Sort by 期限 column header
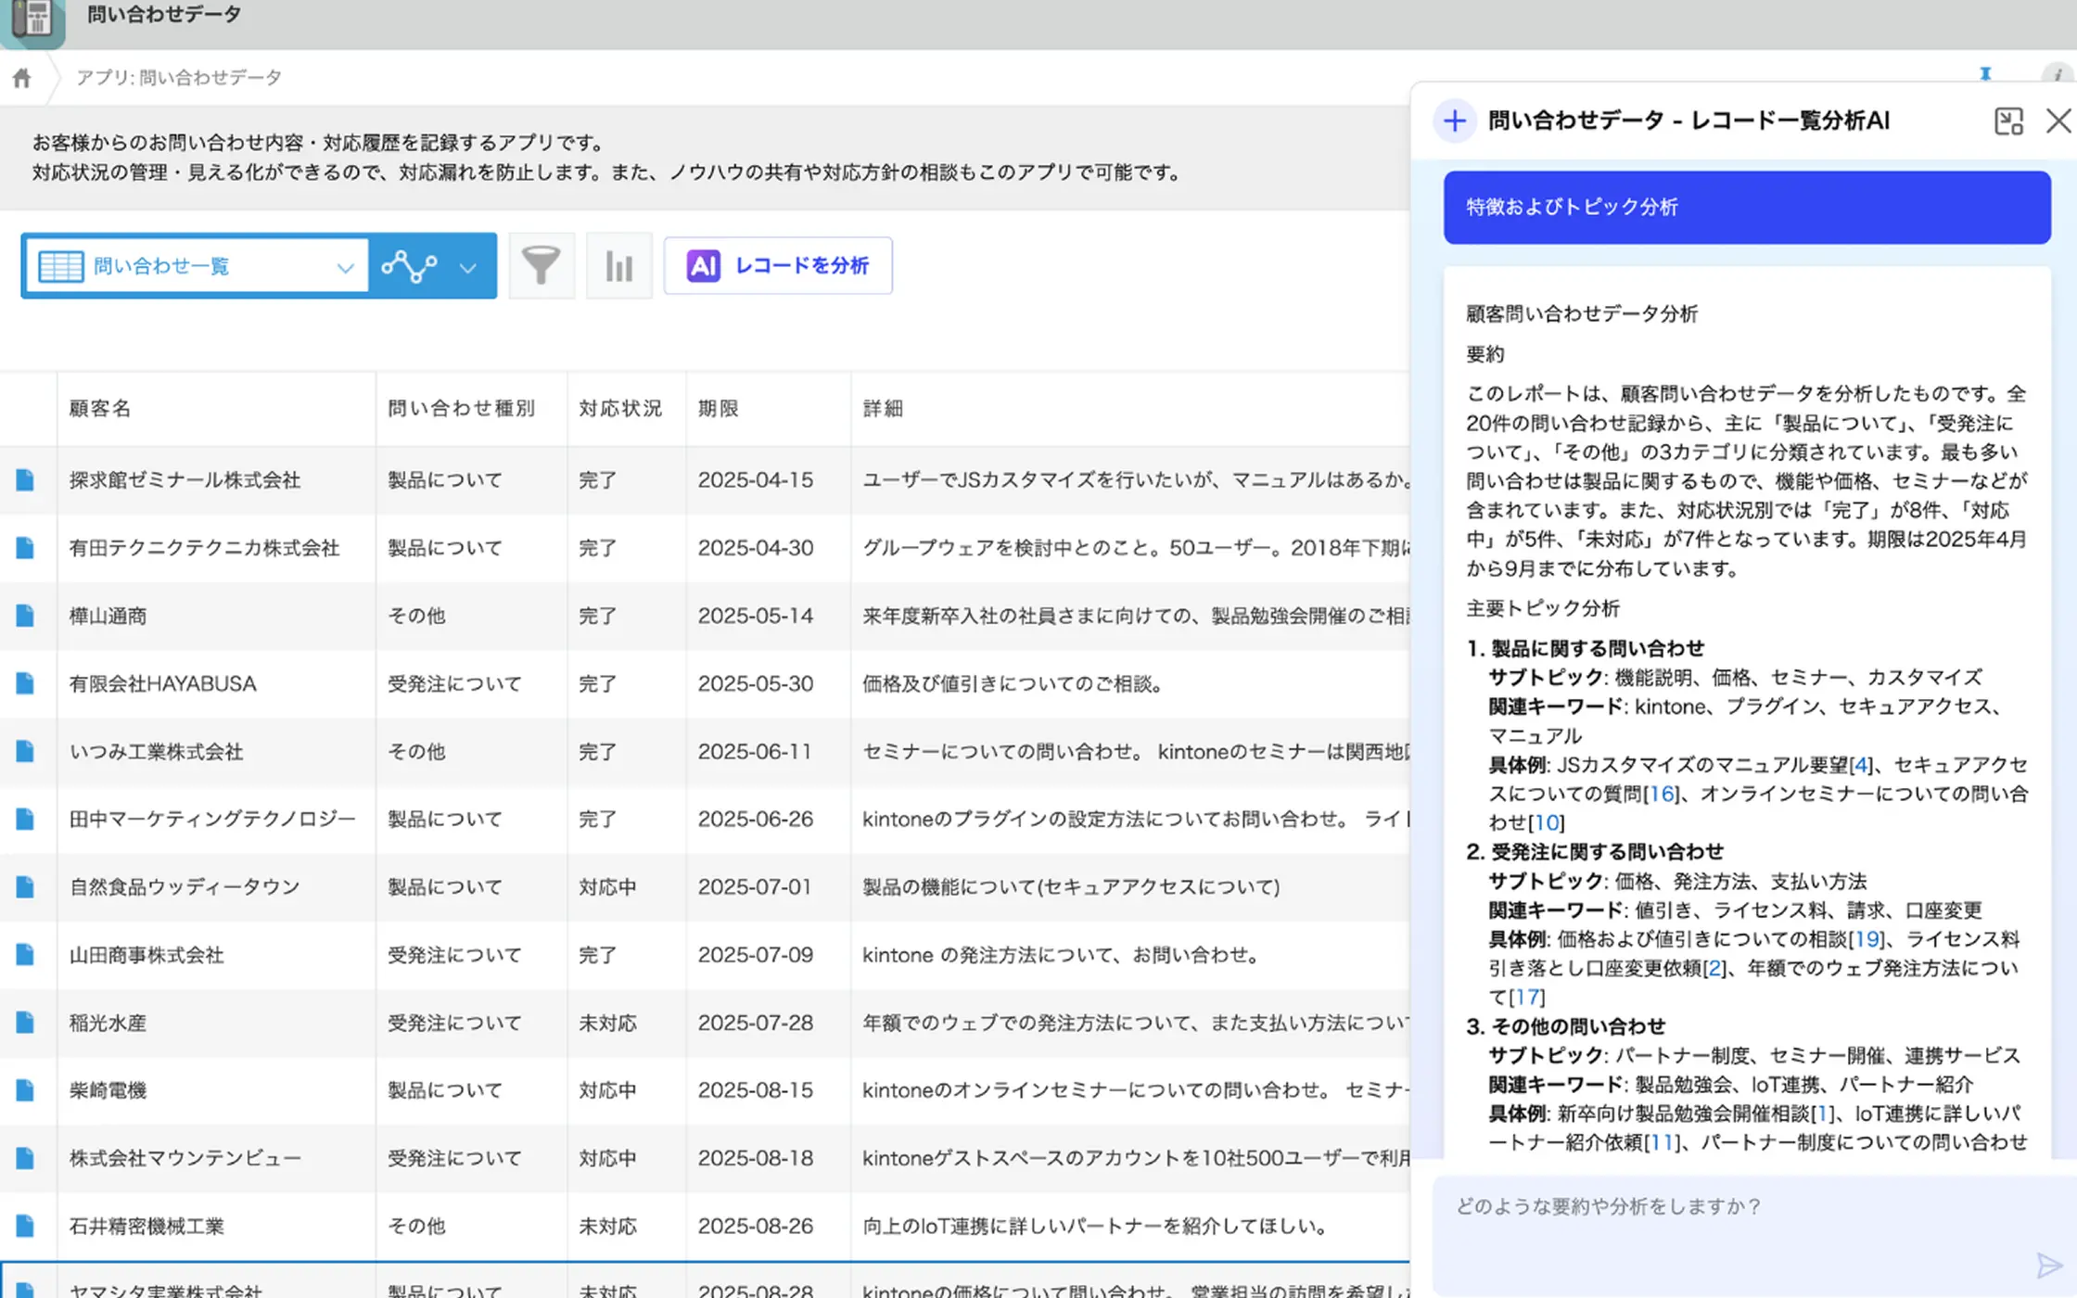Image resolution: width=2077 pixels, height=1298 pixels. [719, 409]
